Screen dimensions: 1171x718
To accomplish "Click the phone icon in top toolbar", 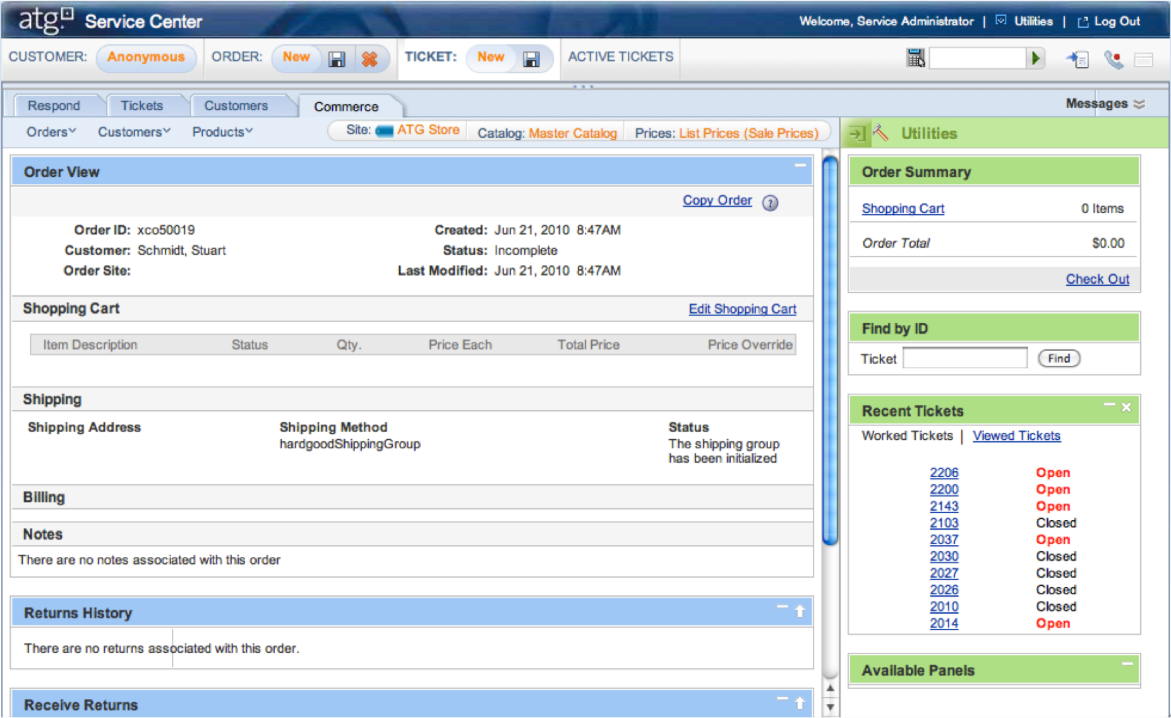I will click(1114, 59).
